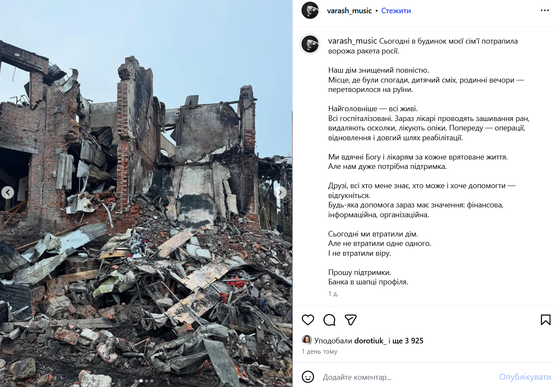Go to previous photo with left arrow

7,192
